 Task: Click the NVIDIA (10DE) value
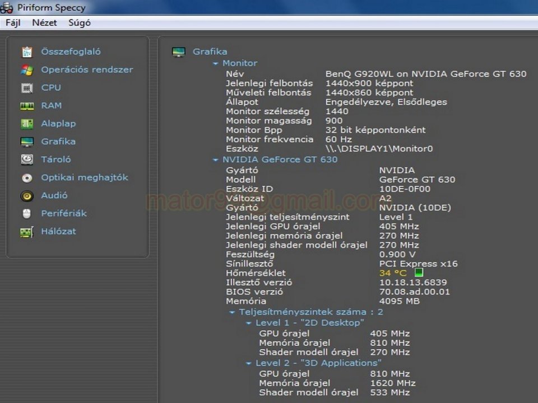pyautogui.click(x=415, y=208)
